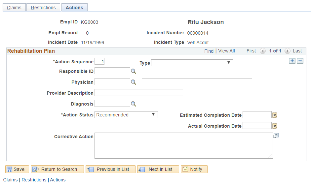Go to Previous in List
Screen dimensions: 311x188
[110, 169]
